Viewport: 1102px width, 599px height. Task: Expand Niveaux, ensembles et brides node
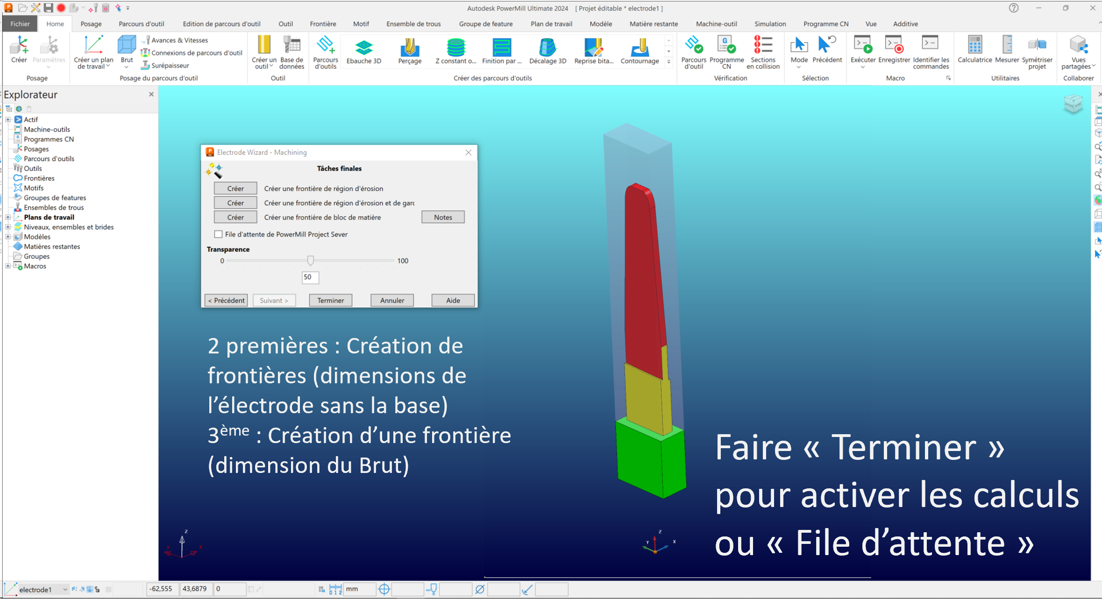[8, 227]
